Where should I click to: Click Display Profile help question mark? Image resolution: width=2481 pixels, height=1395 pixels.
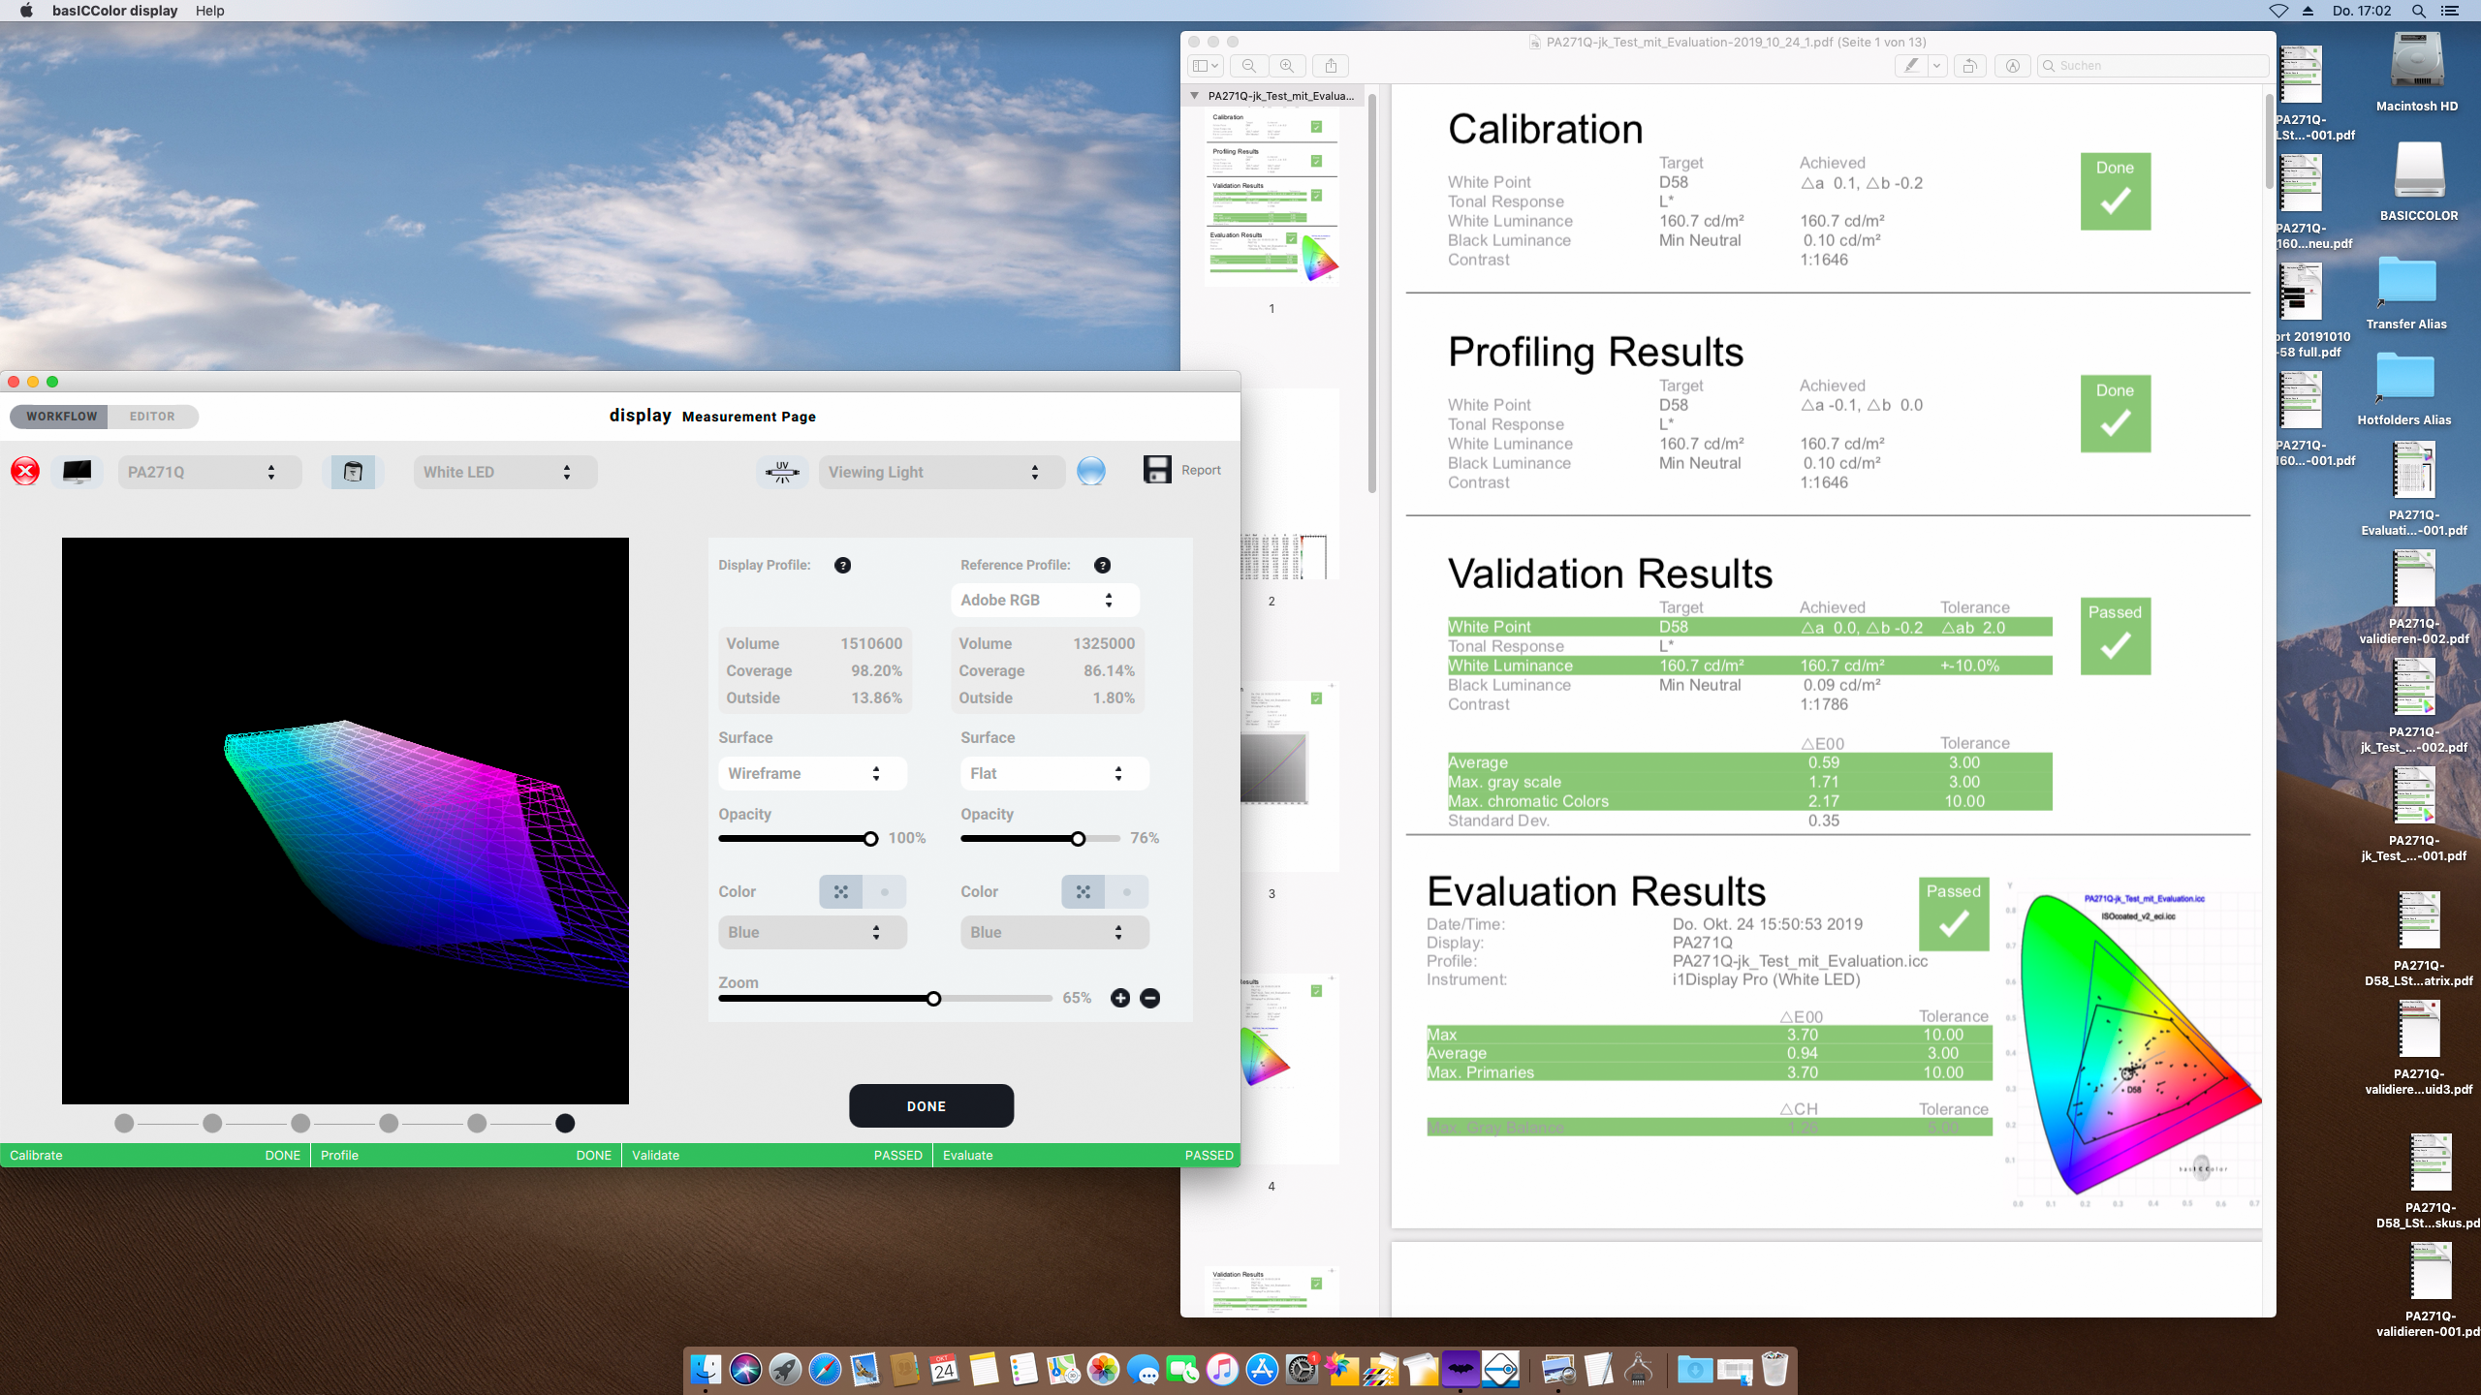pyautogui.click(x=842, y=565)
